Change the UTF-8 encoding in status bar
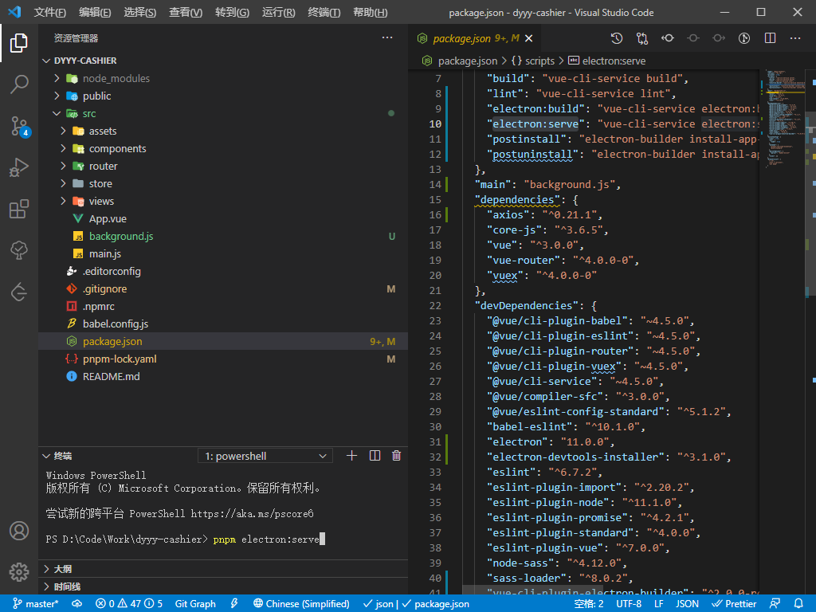The image size is (816, 612). pos(628,604)
